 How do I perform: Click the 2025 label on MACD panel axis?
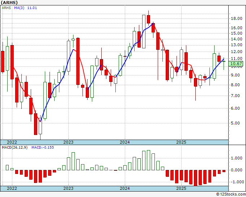click(x=181, y=188)
